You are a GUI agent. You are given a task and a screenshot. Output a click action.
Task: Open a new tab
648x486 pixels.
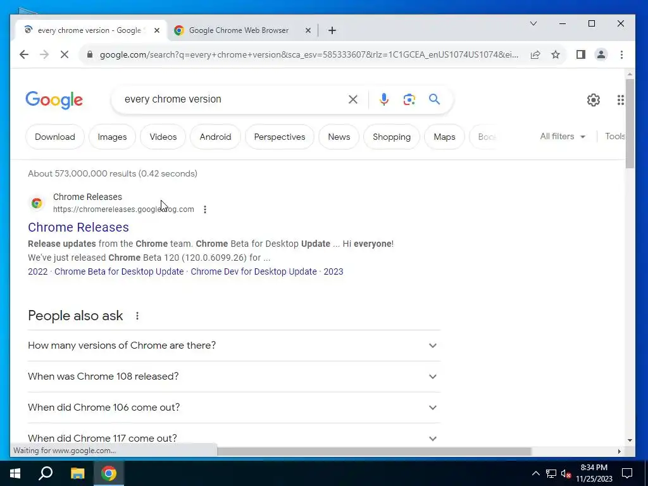[x=332, y=30]
